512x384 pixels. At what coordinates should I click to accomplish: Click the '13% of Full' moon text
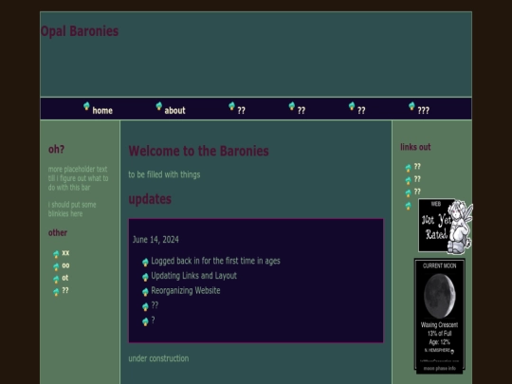tap(440, 334)
